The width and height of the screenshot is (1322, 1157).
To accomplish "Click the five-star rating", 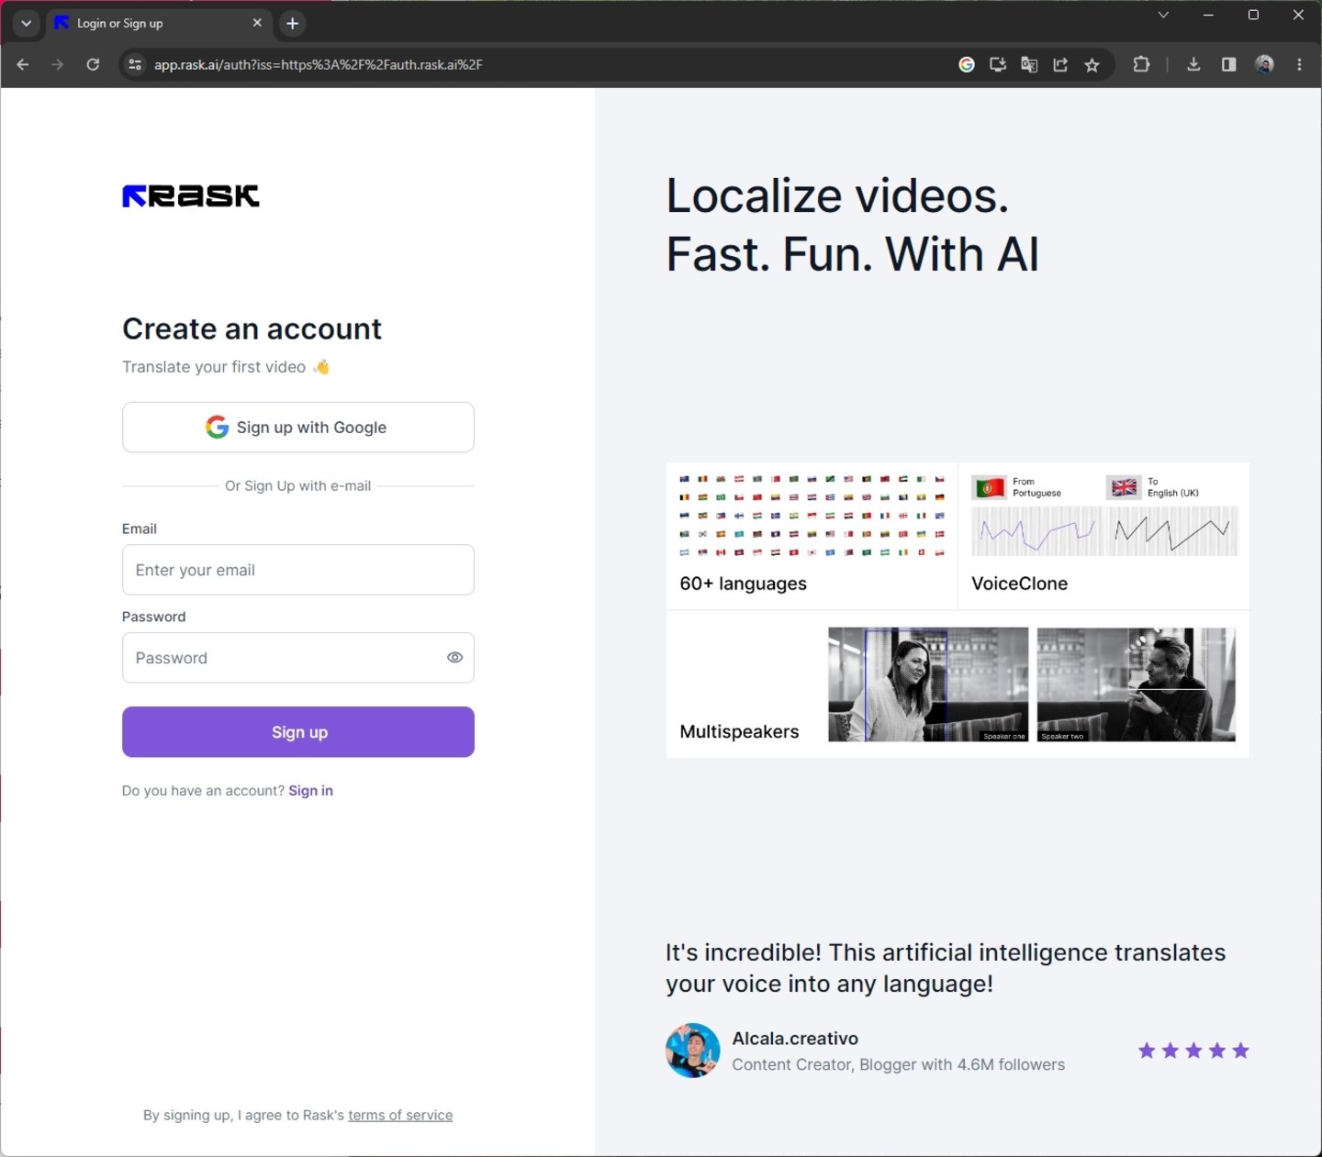I will tap(1193, 1051).
